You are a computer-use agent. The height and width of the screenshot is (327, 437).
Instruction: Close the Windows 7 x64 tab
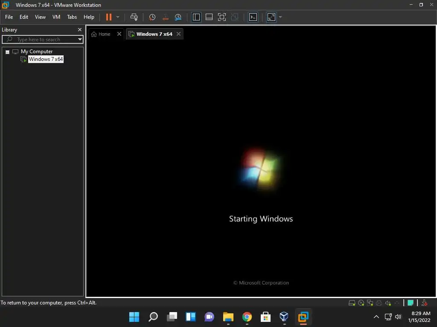pos(179,34)
